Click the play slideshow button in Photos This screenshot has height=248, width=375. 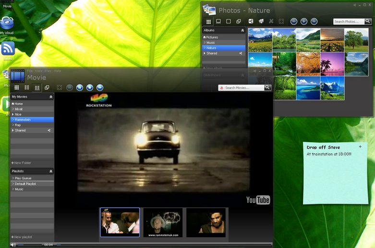pyautogui.click(x=304, y=22)
